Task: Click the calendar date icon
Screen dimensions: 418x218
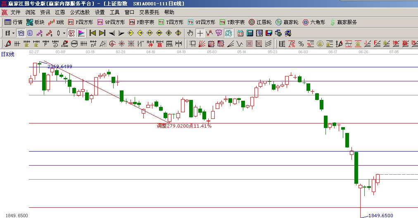Action: [x=240, y=33]
